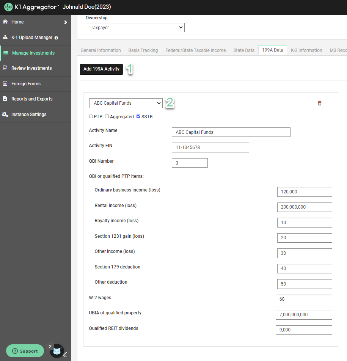
Task: Check the Aggregated checkbox
Action: point(107,116)
